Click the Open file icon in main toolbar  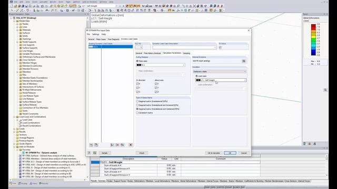(15, 6)
